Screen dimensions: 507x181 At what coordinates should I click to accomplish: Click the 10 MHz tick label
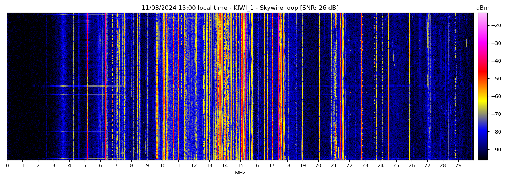[x=163, y=166]
